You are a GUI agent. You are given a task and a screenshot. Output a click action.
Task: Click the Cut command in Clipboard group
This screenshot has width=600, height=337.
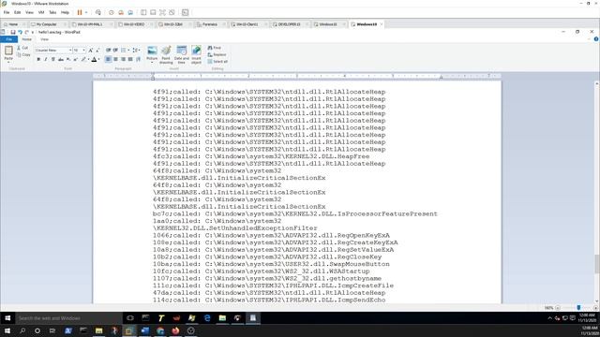[x=22, y=48]
